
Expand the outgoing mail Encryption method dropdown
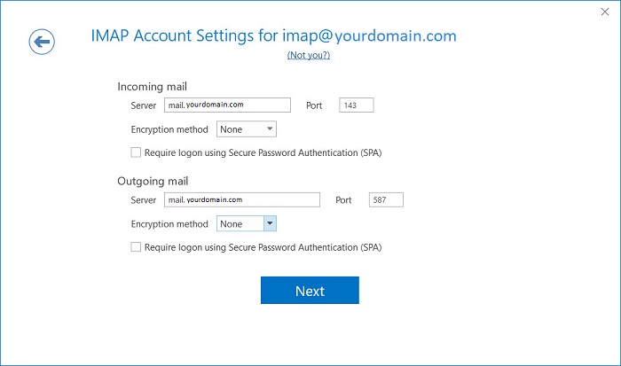(x=247, y=223)
